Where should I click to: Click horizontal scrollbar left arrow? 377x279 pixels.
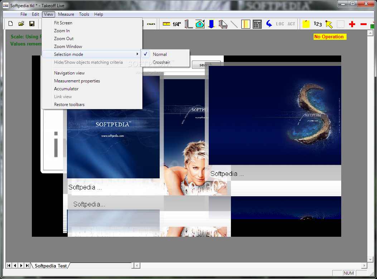[137, 265]
